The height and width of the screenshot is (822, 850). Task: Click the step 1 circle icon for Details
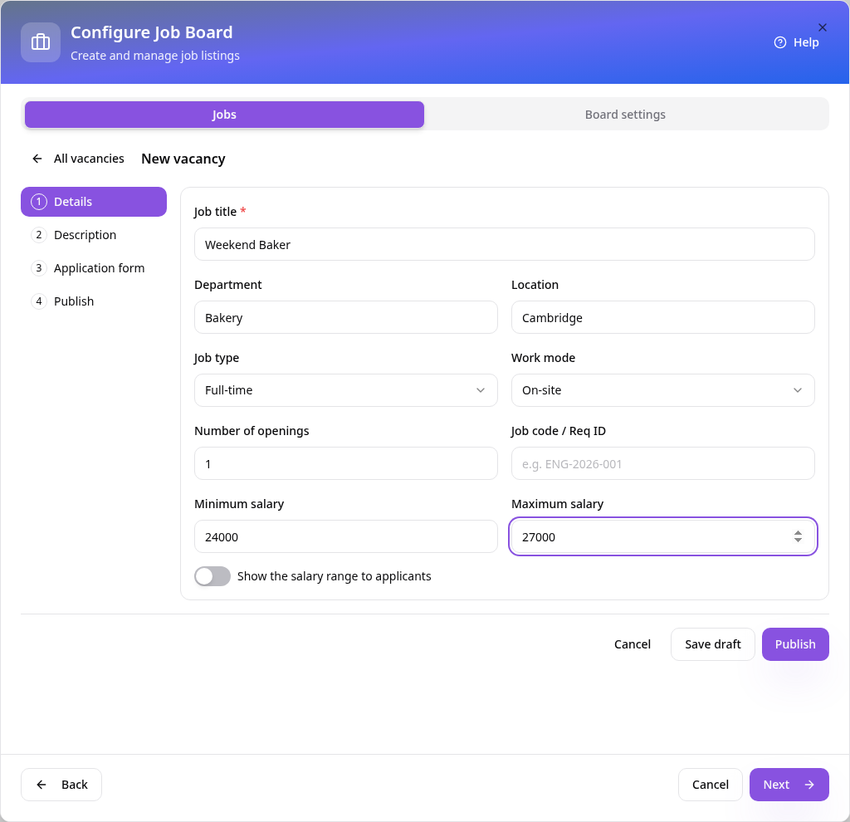coord(39,202)
